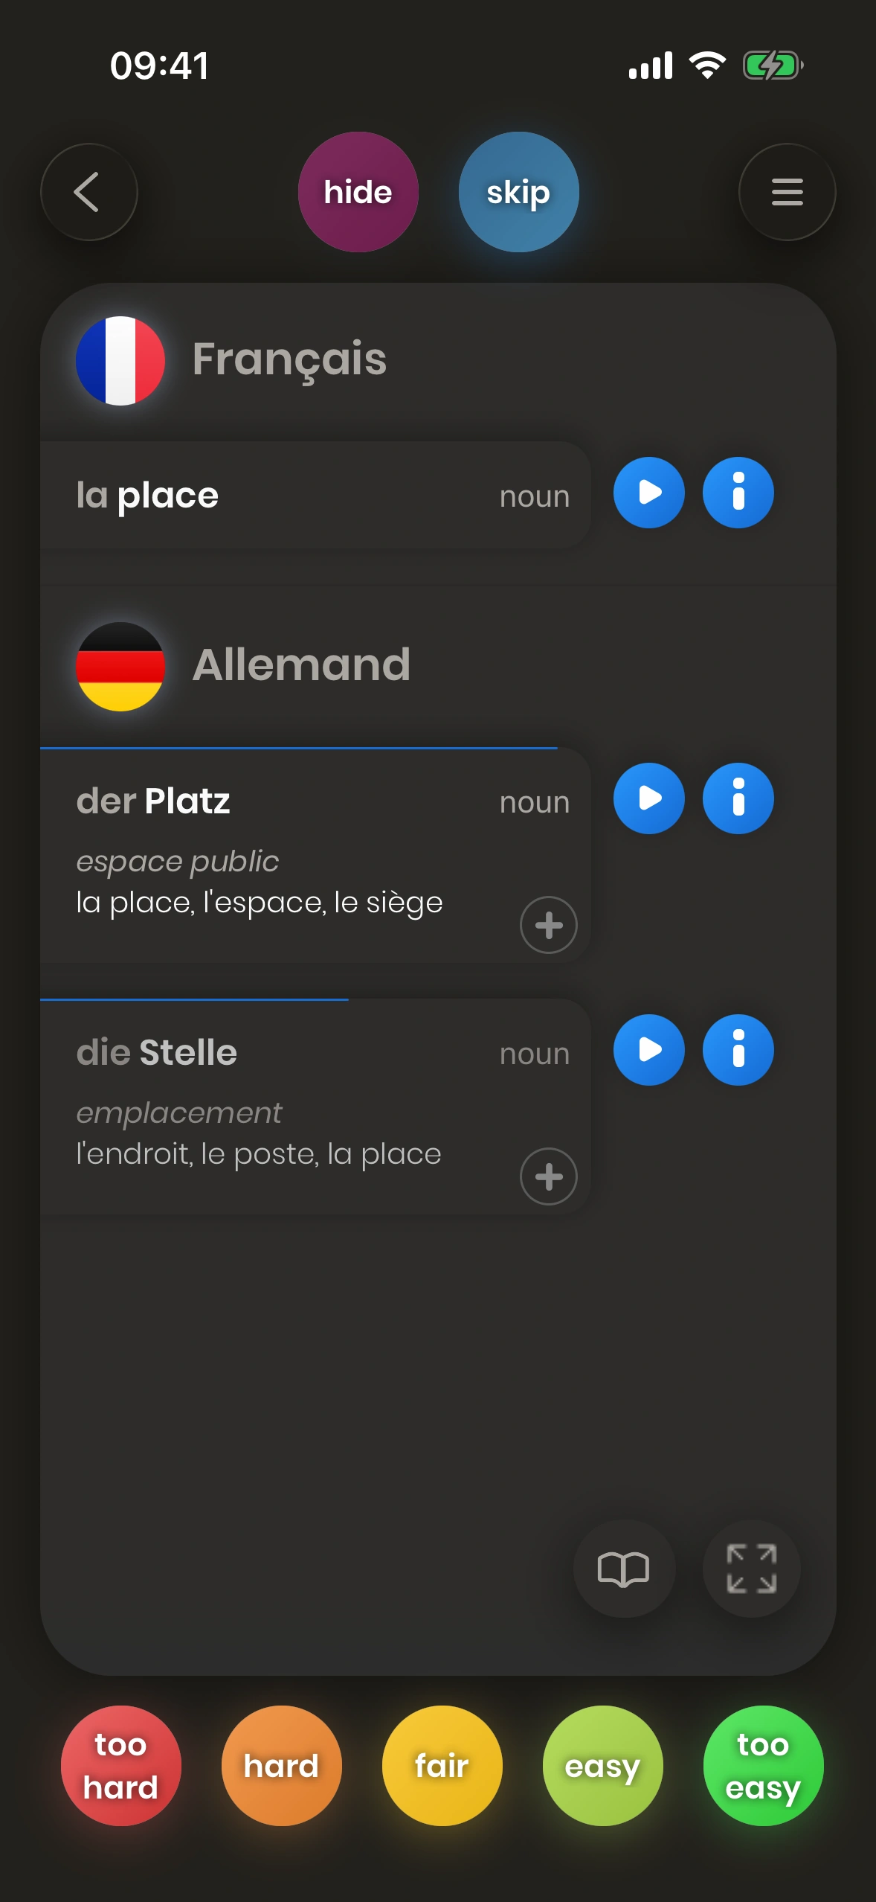Screen dimensions: 876x1902
Task: Play pronunciation of die Stelle
Action: coord(648,1050)
